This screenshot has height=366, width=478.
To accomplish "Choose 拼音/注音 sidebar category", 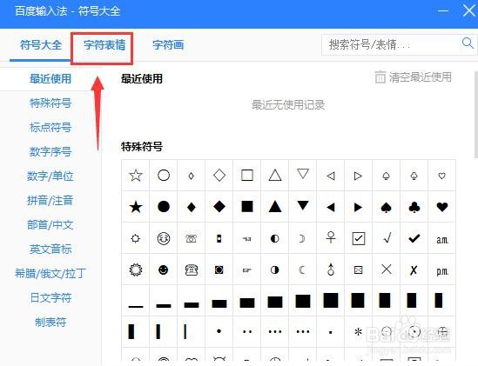I will [50, 200].
